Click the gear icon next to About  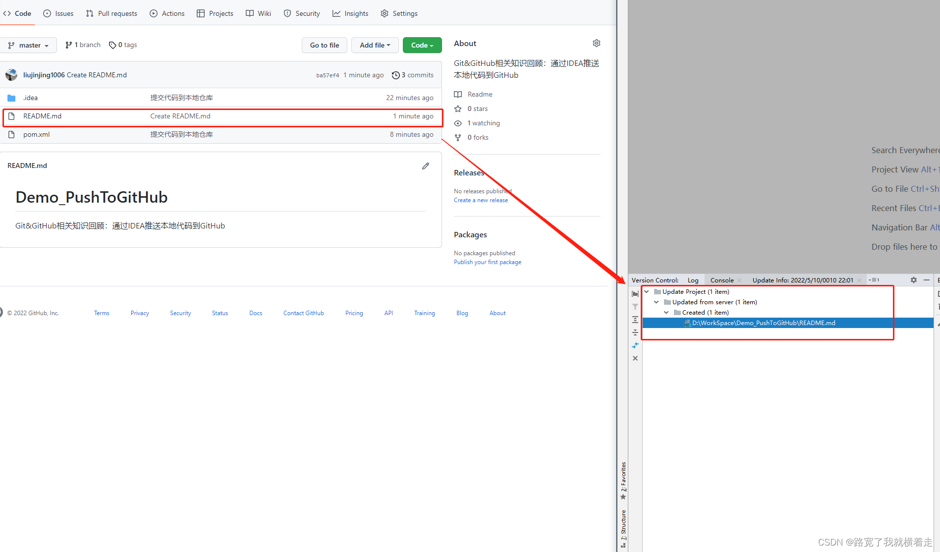pyautogui.click(x=597, y=43)
